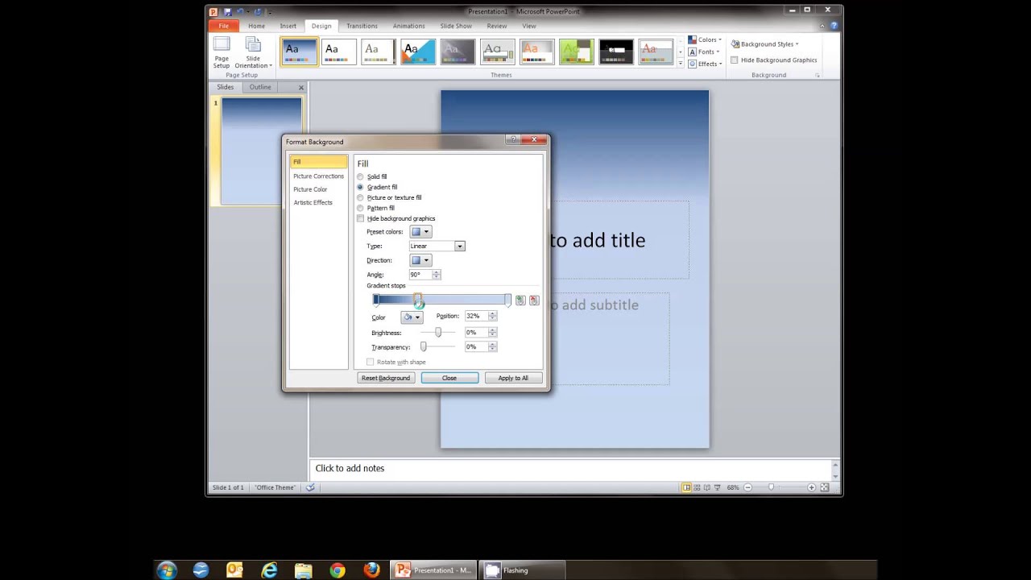Select the last gradient stop marker

coord(507,300)
